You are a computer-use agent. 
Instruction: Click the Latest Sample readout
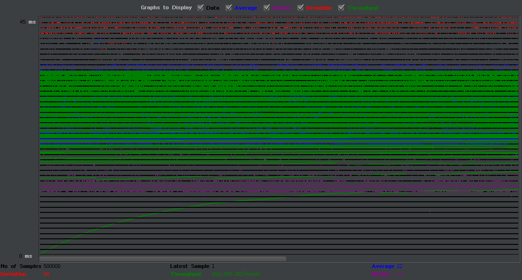[192, 267]
